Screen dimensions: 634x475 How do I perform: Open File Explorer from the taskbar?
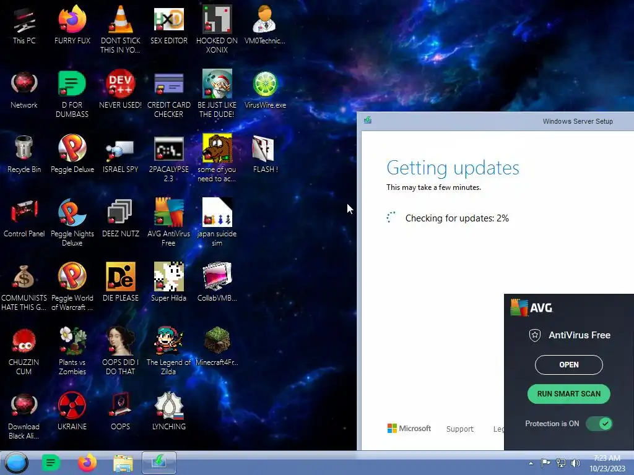pyautogui.click(x=123, y=463)
